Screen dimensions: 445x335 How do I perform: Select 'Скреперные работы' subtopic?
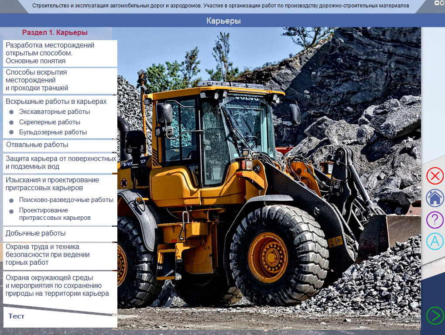click(50, 122)
